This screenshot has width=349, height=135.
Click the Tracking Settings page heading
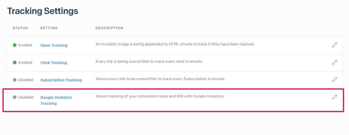(x=43, y=11)
